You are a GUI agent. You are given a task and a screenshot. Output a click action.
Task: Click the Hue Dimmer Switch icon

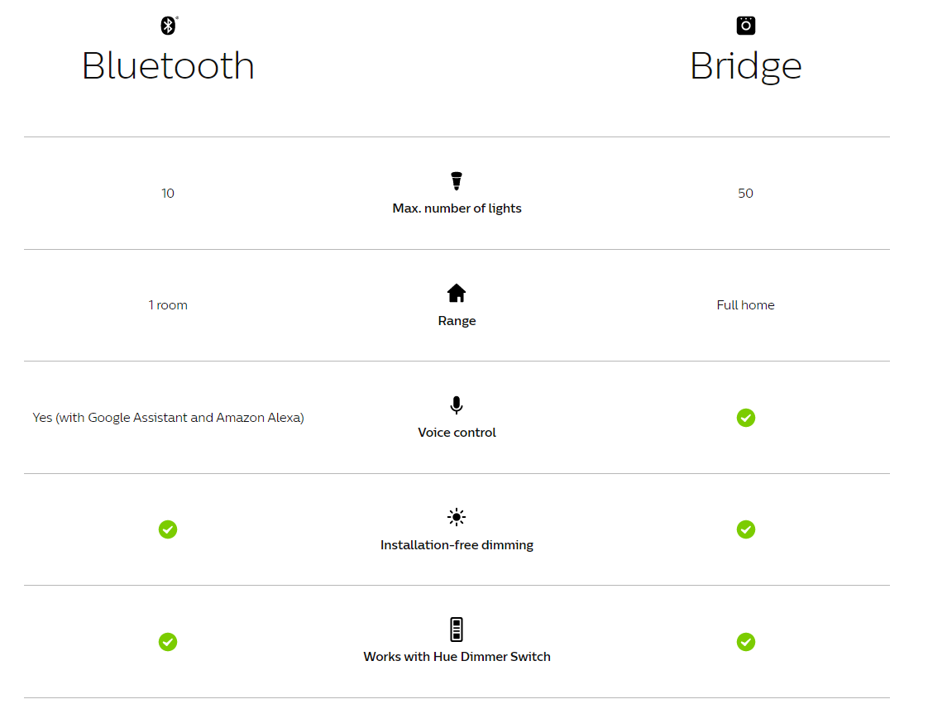point(457,630)
